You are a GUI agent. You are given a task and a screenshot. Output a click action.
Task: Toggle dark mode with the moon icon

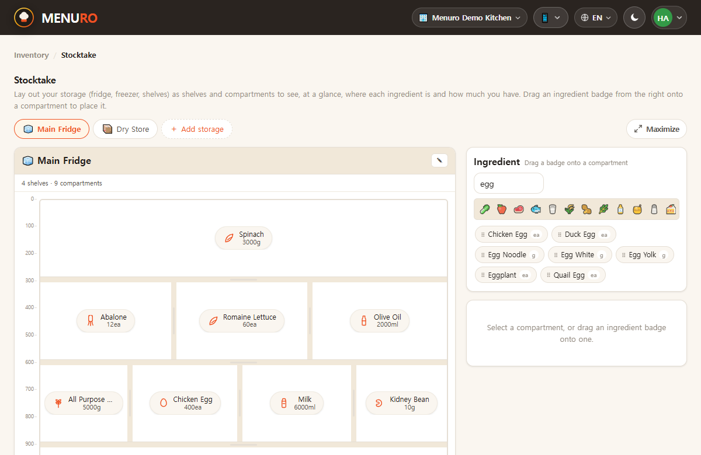(634, 17)
